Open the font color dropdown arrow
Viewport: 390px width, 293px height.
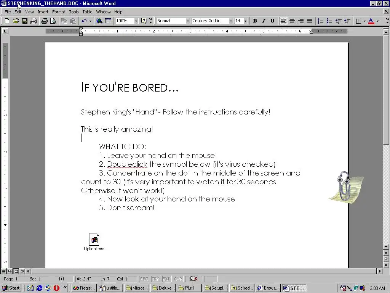click(x=377, y=21)
